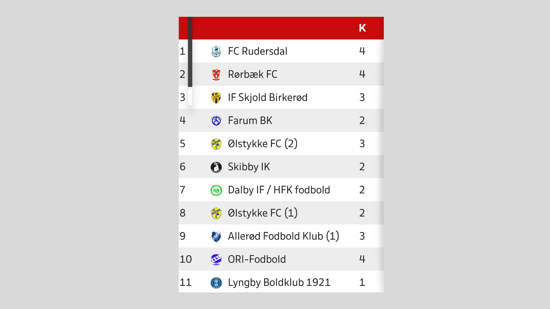
Task: Select the Lyngby Boldklub 1921 row
Action: (x=279, y=282)
